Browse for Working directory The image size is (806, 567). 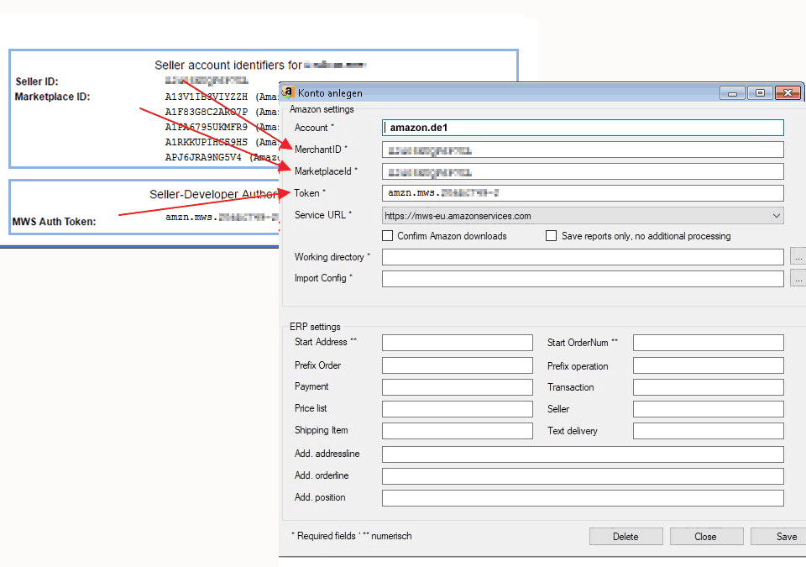point(798,256)
